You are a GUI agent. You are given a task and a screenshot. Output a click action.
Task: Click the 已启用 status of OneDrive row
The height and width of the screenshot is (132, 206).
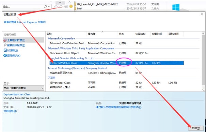123,43
